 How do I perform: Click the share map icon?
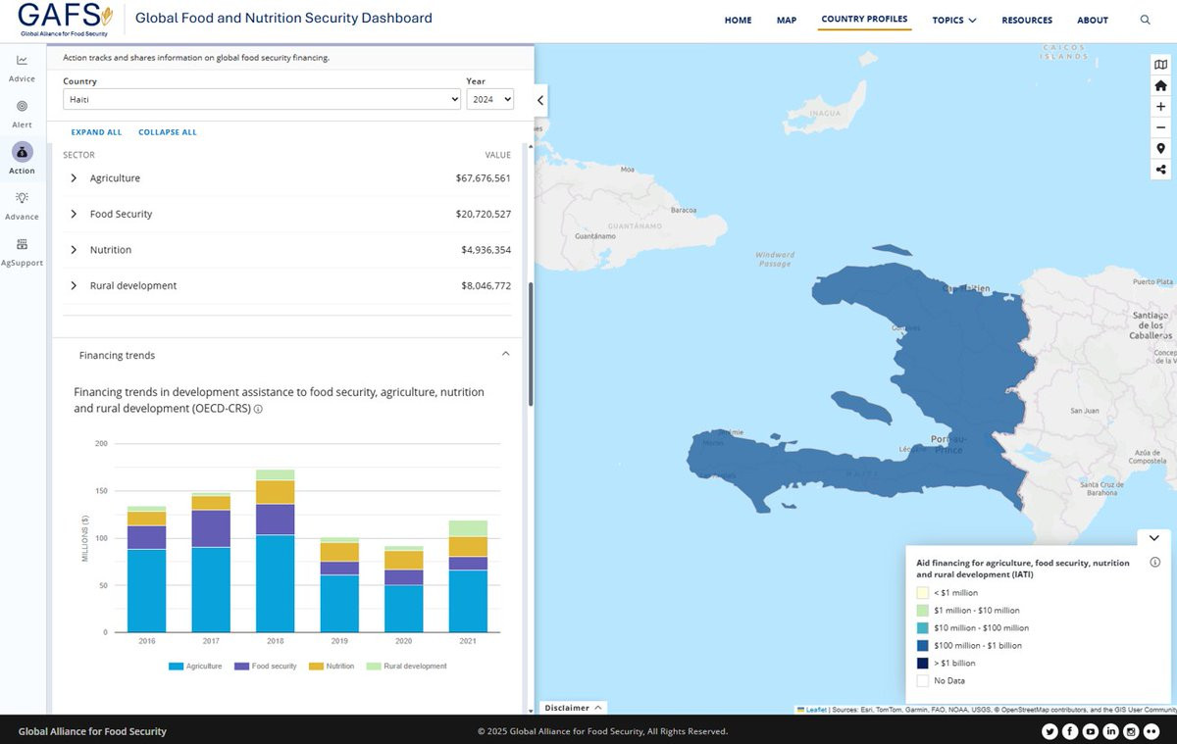click(x=1160, y=170)
